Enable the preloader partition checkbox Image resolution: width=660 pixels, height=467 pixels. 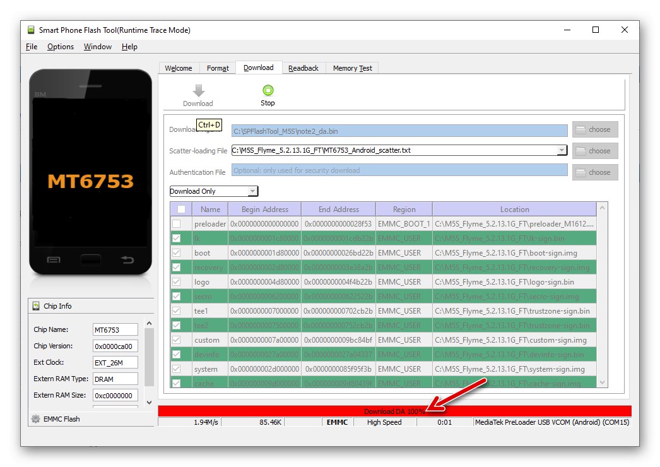(x=177, y=223)
